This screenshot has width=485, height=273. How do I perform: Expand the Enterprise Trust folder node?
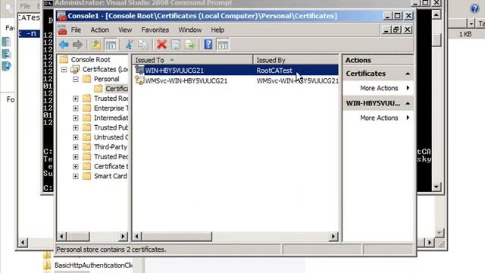(76, 108)
